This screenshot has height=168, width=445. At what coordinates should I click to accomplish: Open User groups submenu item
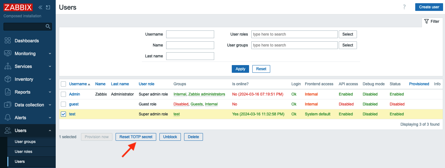pos(25,142)
